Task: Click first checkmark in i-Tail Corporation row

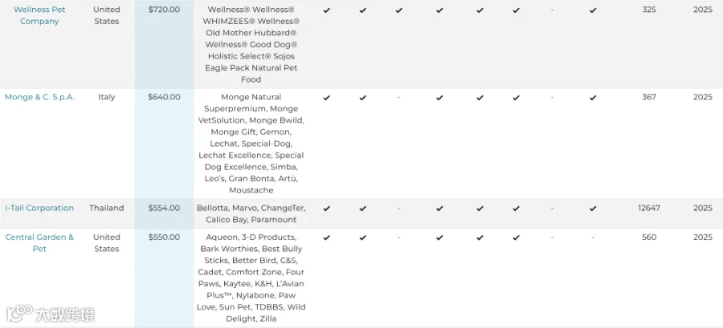Action: coord(327,209)
